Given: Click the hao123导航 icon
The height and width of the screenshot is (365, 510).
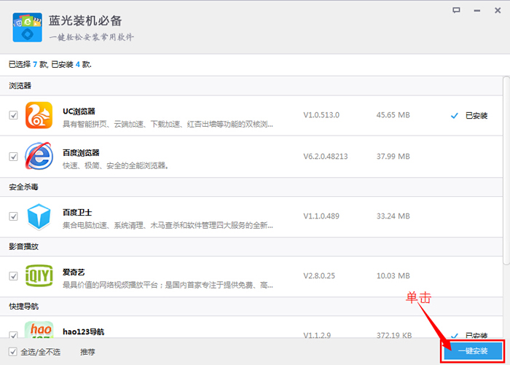Looking at the screenshot, I should 39,329.
